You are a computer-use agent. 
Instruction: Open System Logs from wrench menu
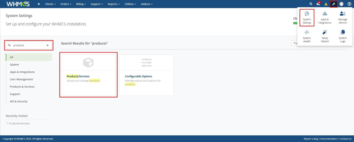[343, 36]
